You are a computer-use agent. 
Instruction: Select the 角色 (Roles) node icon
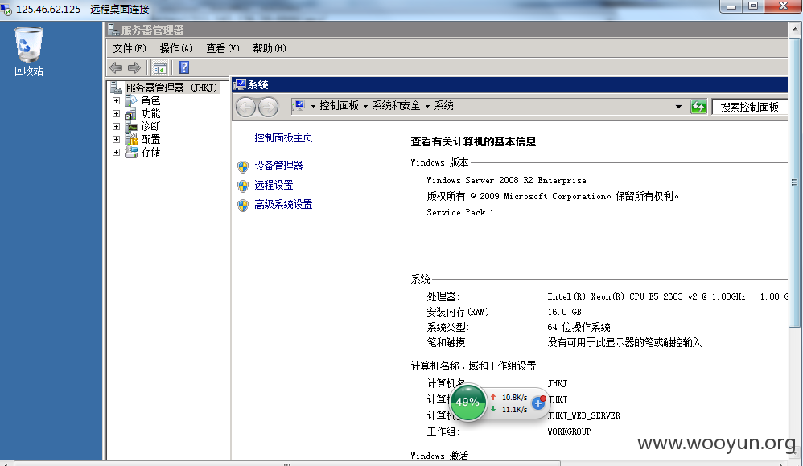tap(131, 100)
